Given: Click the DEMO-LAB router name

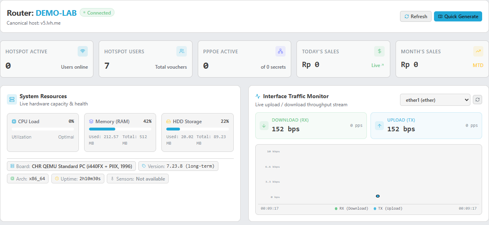Looking at the screenshot, I should [56, 13].
